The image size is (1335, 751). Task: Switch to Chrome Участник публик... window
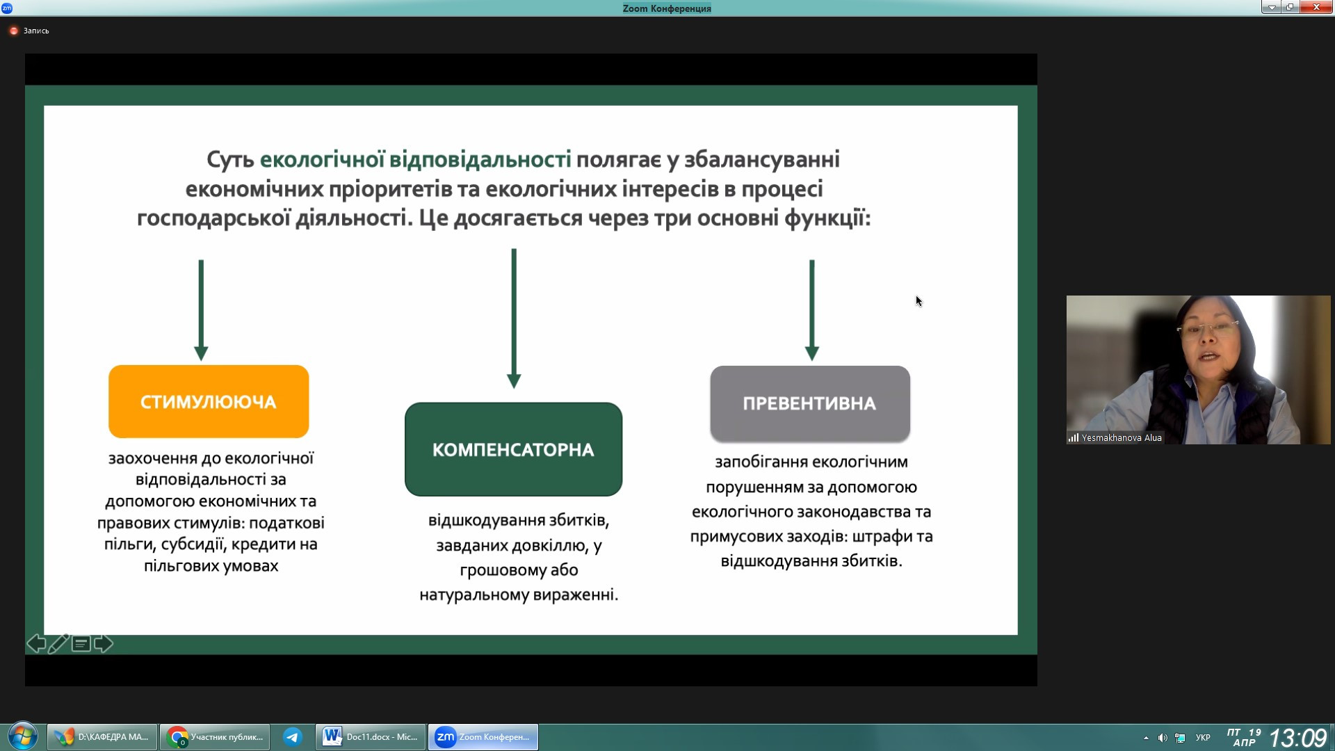click(x=215, y=737)
